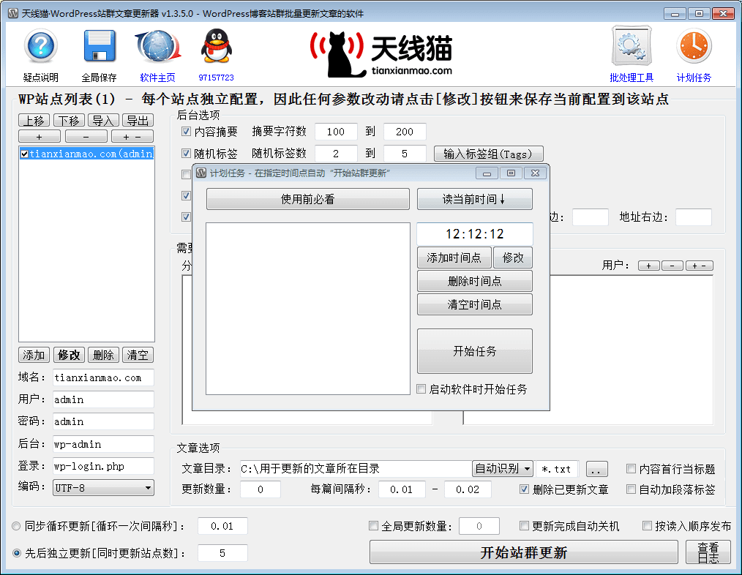Image resolution: width=742 pixels, height=575 pixels.
Task: Click the empty time points list box
Action: pyautogui.click(x=308, y=309)
